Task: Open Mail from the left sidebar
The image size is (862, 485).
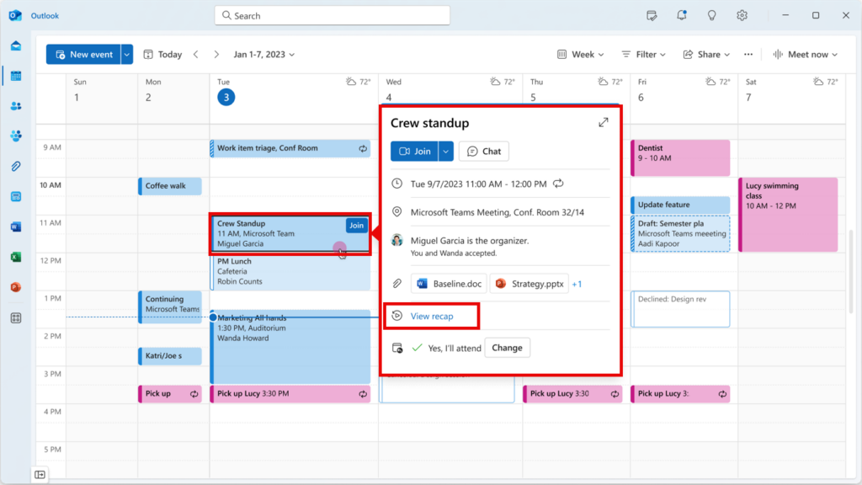Action: pyautogui.click(x=16, y=45)
